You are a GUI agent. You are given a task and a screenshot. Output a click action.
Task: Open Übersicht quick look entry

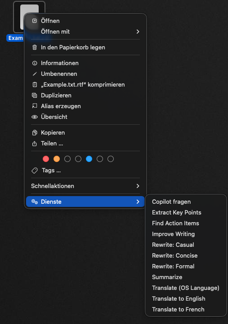[x=85, y=117]
